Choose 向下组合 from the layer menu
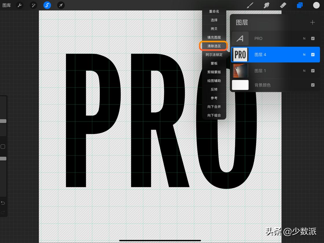 pyautogui.click(x=214, y=115)
